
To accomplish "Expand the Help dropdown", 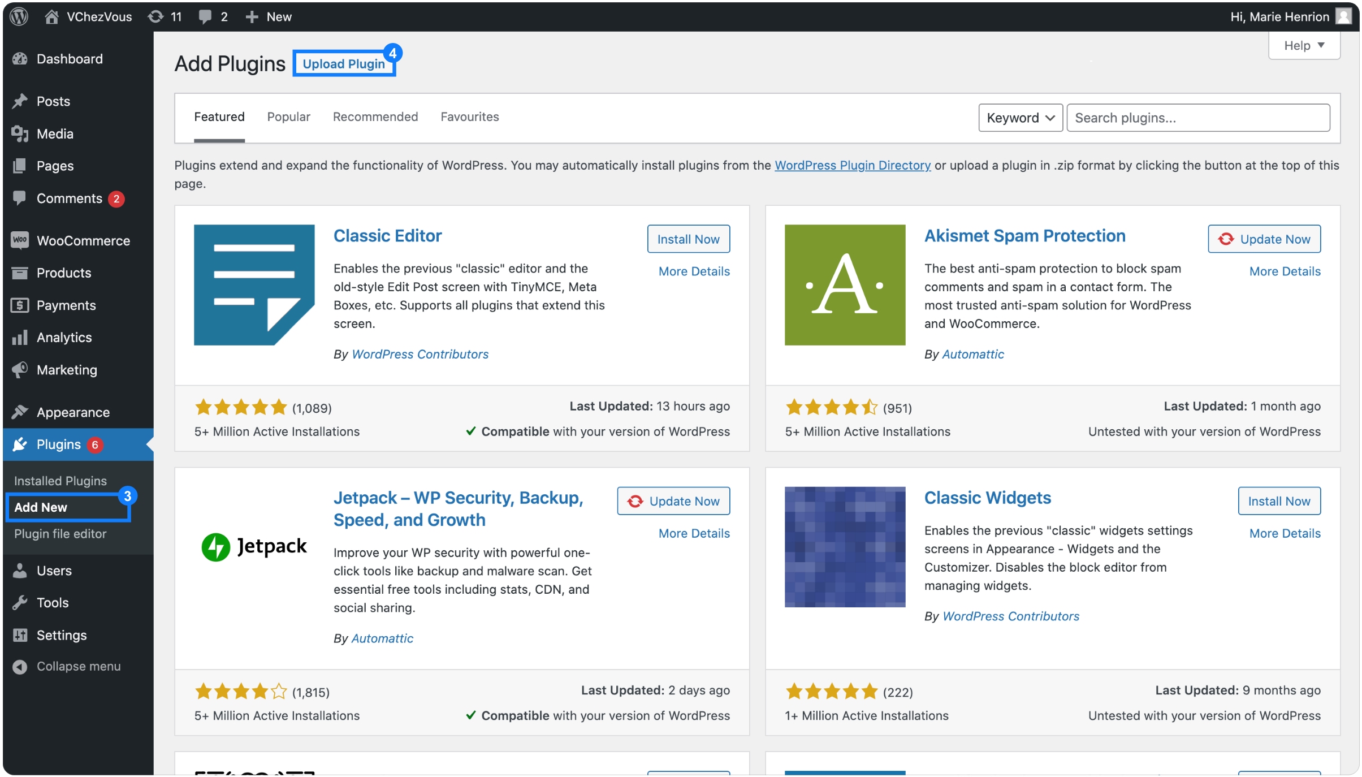I will click(1304, 45).
